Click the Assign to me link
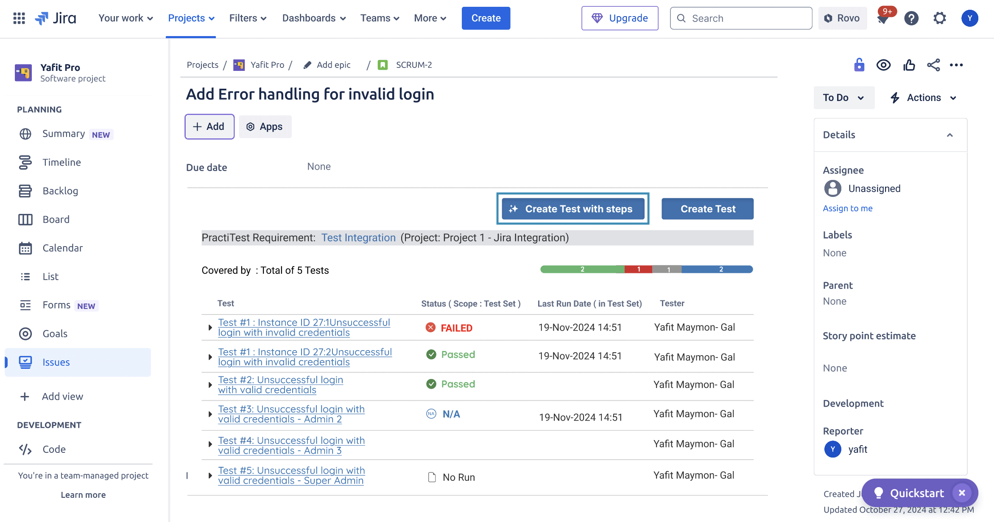 click(x=847, y=208)
